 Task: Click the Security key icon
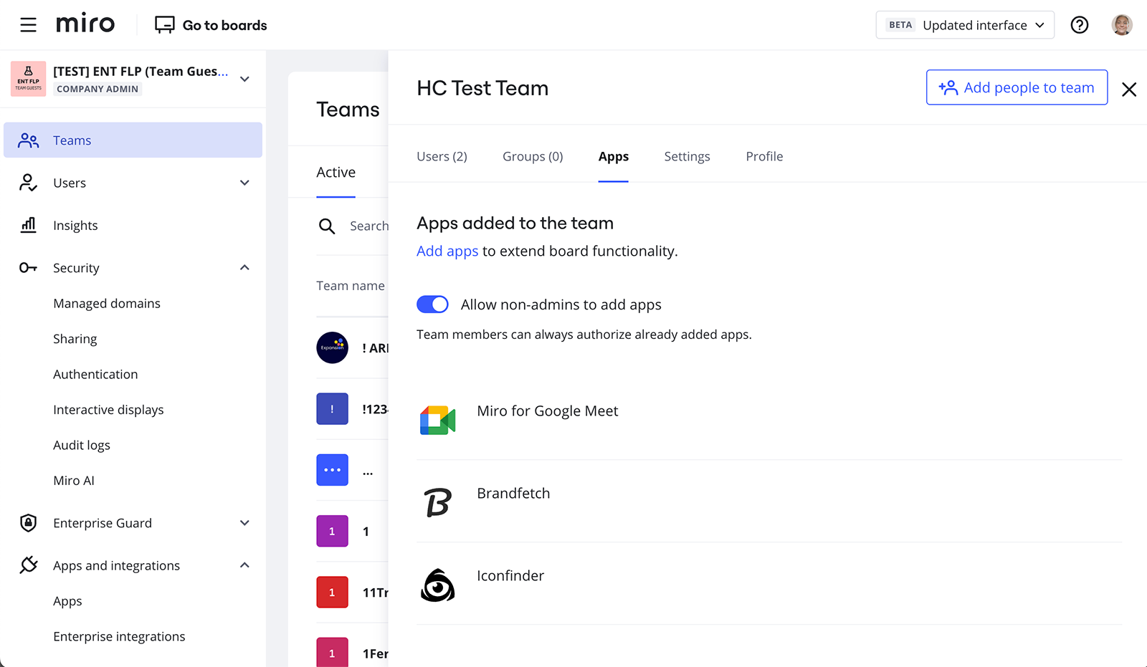pos(28,267)
